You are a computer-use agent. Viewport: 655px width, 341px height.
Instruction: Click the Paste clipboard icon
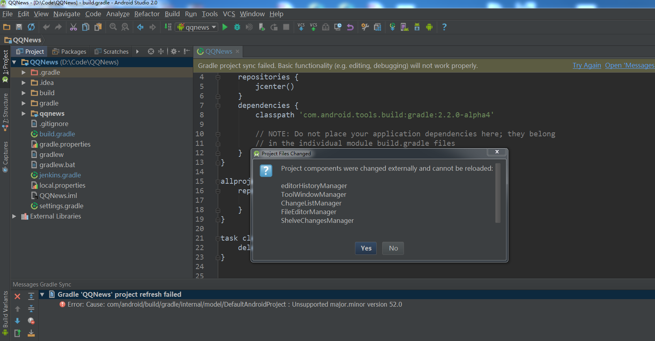[x=98, y=27]
